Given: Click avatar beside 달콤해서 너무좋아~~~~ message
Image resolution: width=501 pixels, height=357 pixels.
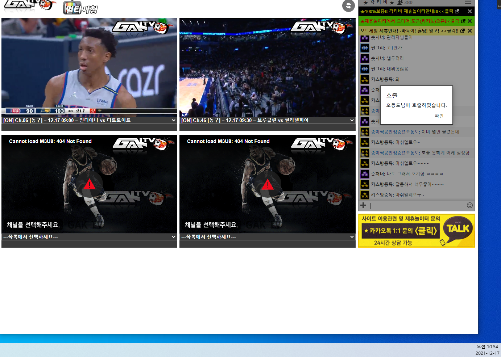Looking at the screenshot, I should click(365, 184).
